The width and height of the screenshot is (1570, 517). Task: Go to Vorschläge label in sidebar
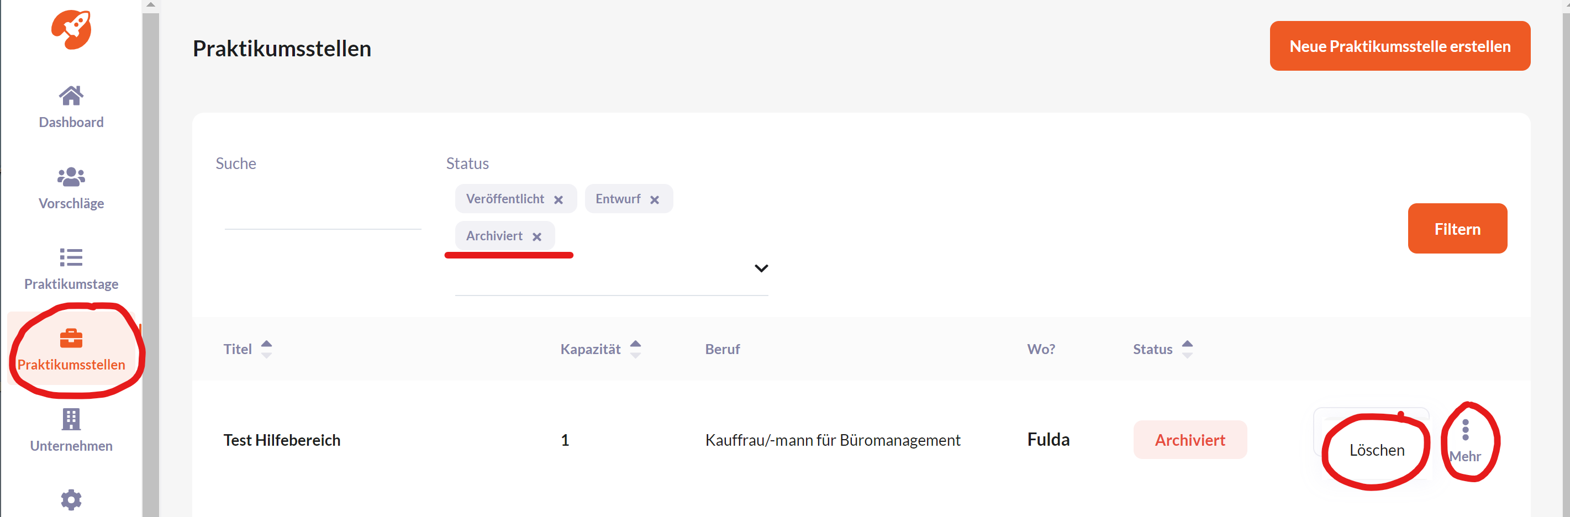(71, 203)
